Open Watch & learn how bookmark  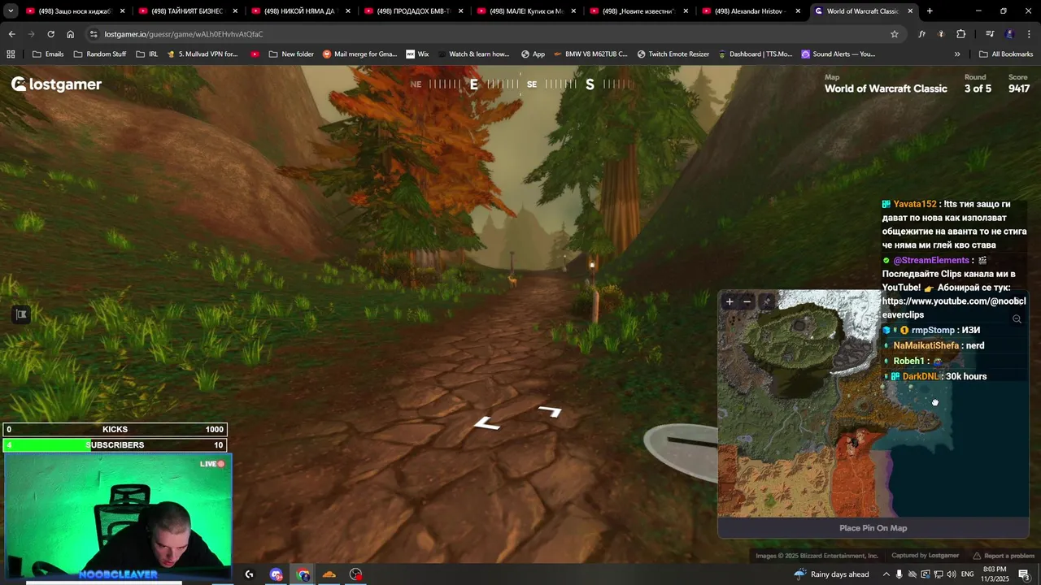(473, 54)
